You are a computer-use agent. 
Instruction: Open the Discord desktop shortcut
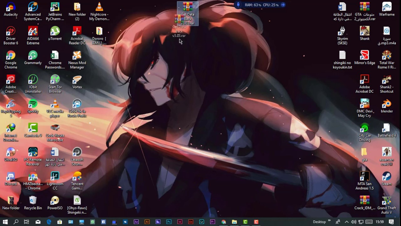pyautogui.click(x=11, y=179)
